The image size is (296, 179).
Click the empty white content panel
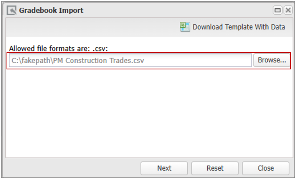click(x=149, y=113)
